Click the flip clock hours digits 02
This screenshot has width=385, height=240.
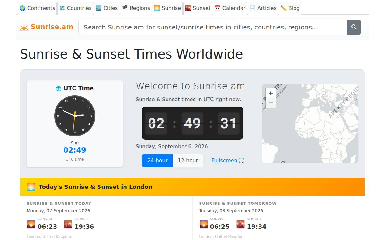(x=156, y=123)
